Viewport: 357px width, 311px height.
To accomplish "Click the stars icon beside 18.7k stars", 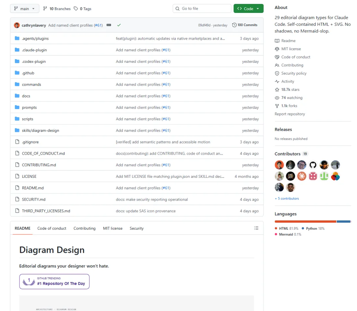I will coord(277,90).
